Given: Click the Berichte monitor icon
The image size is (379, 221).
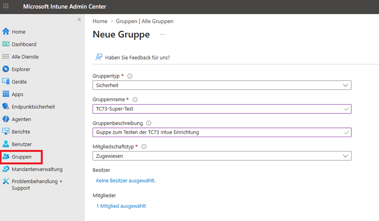Looking at the screenshot, I should tap(6, 131).
